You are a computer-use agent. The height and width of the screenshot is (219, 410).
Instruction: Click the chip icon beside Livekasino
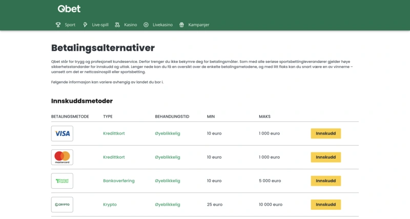tap(146, 25)
